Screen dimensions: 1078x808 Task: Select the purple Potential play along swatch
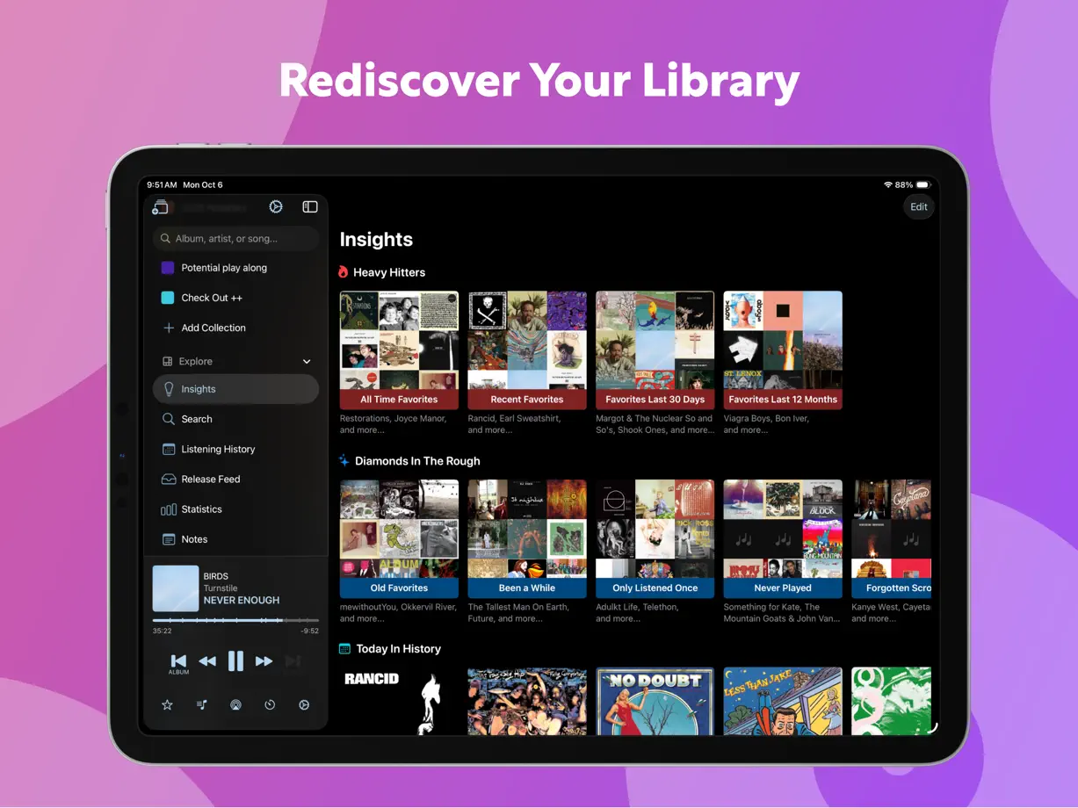[x=168, y=268]
